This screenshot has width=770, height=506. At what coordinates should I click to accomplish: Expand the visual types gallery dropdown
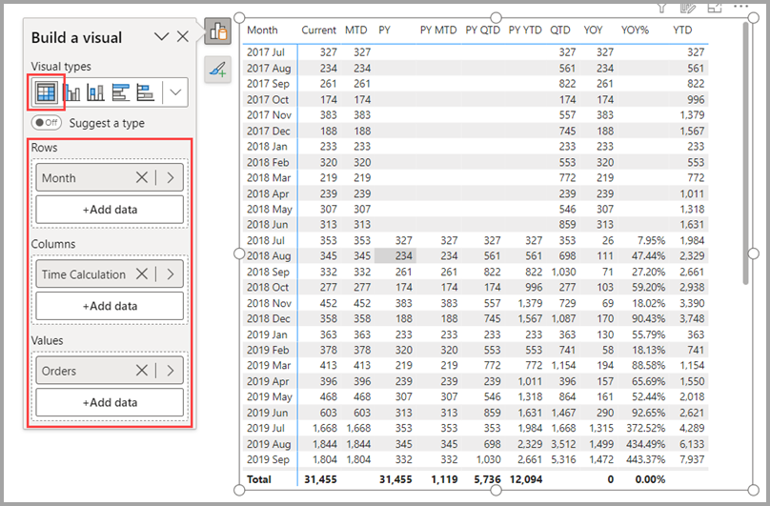(x=176, y=92)
